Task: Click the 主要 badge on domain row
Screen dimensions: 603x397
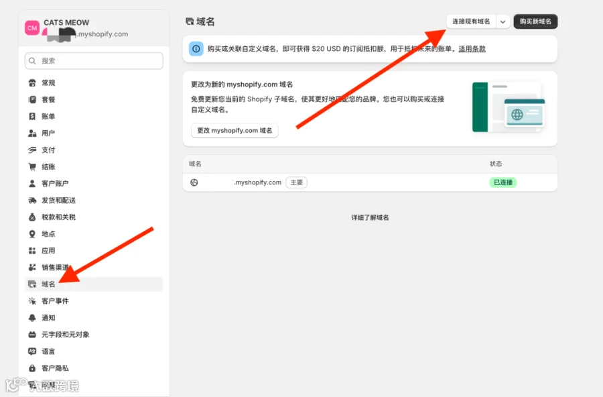Action: [297, 182]
